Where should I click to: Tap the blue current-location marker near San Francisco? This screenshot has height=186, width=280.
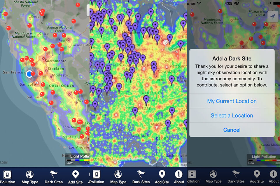click(30, 74)
